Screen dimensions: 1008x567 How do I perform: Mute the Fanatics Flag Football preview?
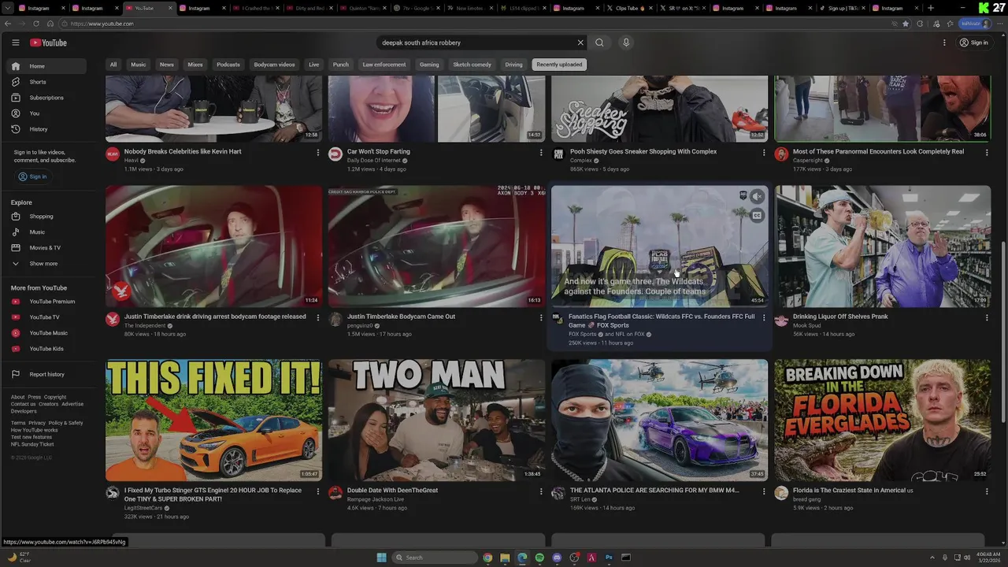(x=757, y=197)
